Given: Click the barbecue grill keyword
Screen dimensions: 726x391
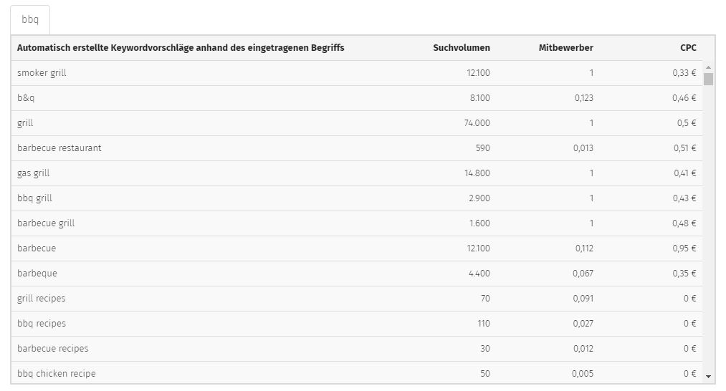Looking at the screenshot, I should click(46, 223).
